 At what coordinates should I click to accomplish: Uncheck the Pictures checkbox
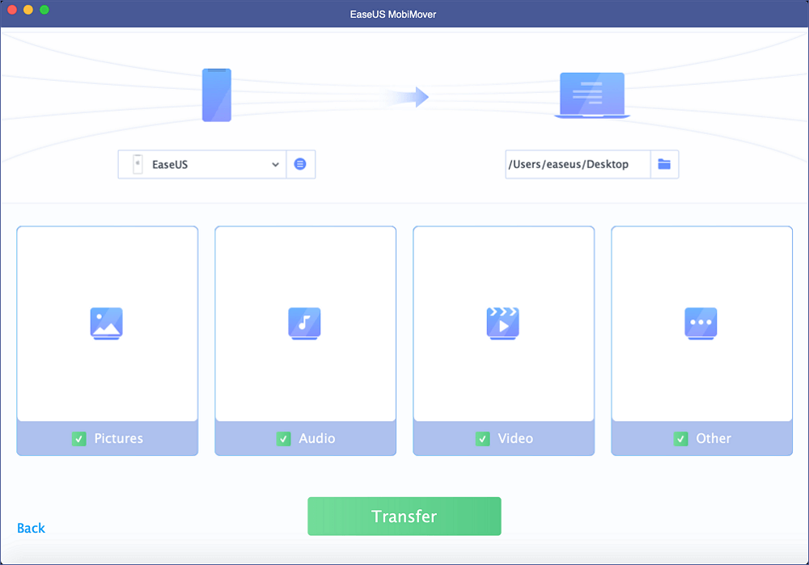pos(79,439)
